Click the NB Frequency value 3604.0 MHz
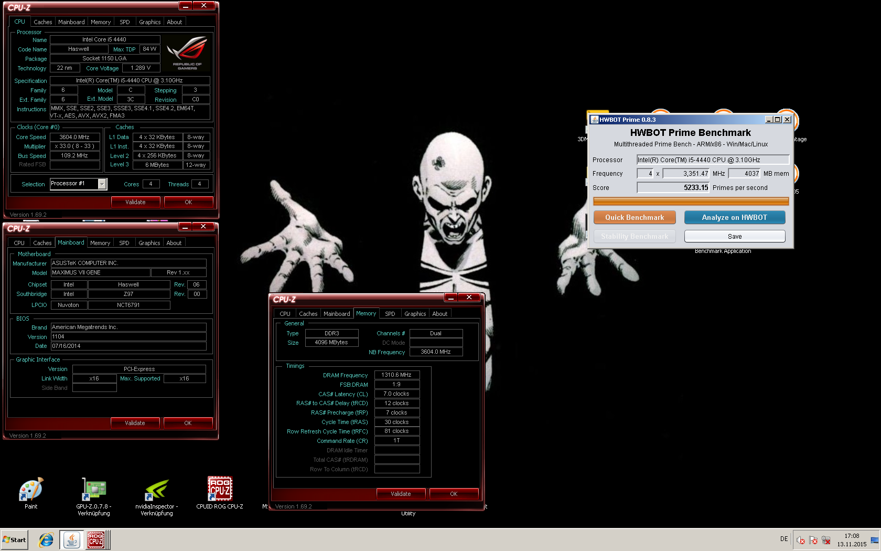Image resolution: width=881 pixels, height=551 pixels. tap(436, 352)
